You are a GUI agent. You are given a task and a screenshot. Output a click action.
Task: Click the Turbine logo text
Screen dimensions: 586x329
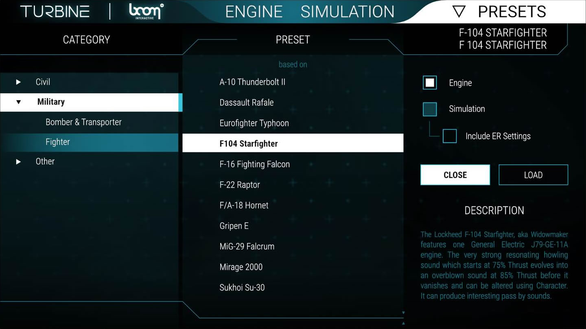pos(55,11)
